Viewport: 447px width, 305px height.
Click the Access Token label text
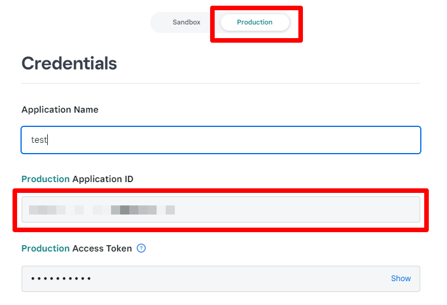(102, 249)
